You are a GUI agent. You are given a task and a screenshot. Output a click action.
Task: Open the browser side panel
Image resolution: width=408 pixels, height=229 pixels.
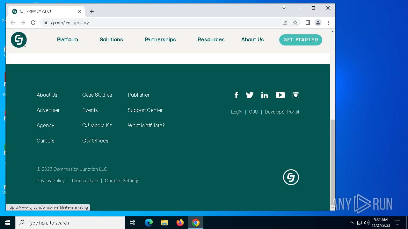coord(308,23)
